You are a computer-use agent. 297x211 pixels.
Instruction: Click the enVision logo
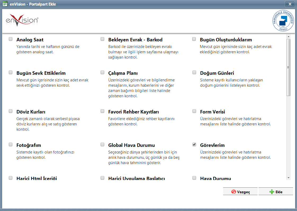(x=22, y=21)
